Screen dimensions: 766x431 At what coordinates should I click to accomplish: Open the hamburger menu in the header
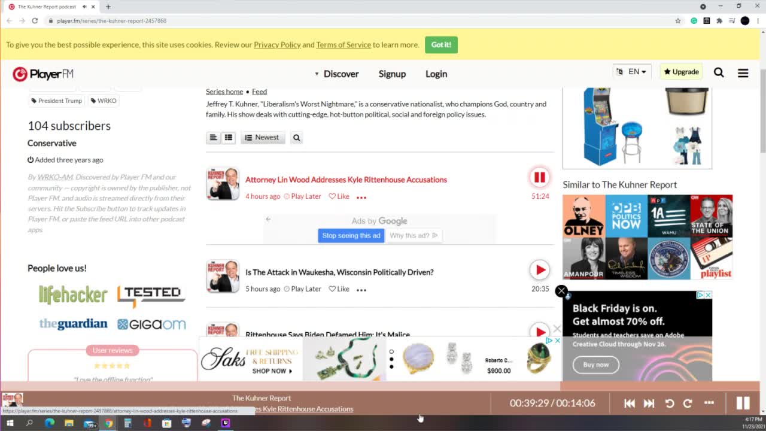tap(743, 73)
